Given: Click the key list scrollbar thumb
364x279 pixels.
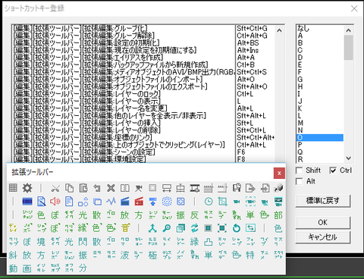Looking at the screenshot, I should [349, 48].
